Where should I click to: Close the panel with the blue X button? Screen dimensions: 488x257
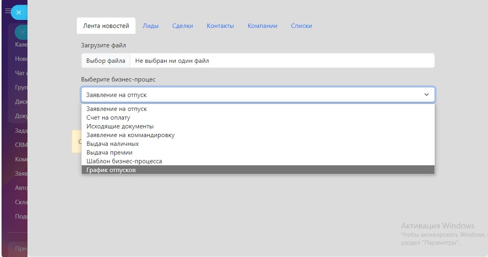click(x=19, y=13)
